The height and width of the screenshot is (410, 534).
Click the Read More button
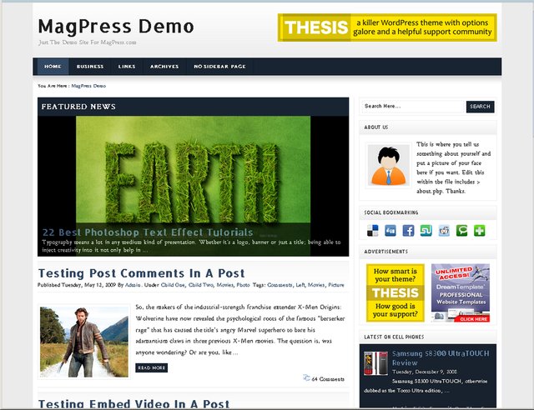click(152, 367)
